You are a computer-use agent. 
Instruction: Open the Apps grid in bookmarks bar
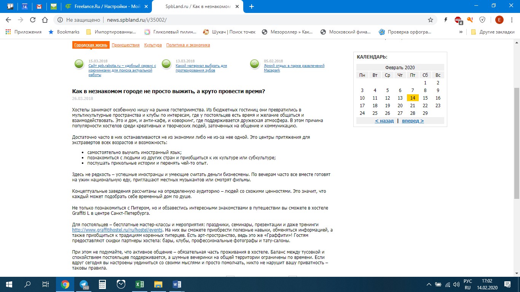point(24,32)
